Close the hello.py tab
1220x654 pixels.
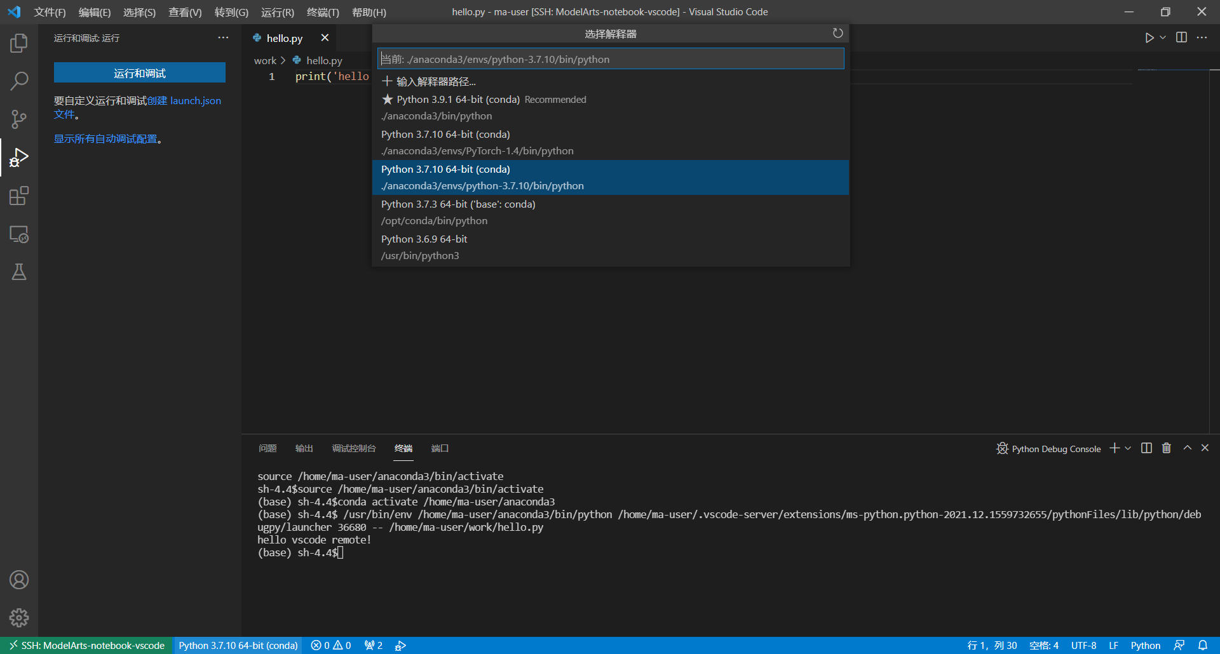click(325, 38)
